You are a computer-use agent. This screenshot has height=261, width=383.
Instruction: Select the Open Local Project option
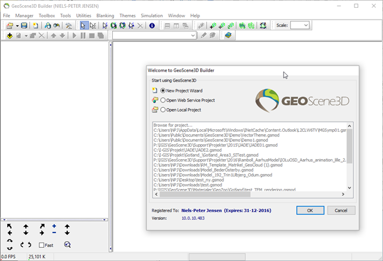[x=163, y=110]
